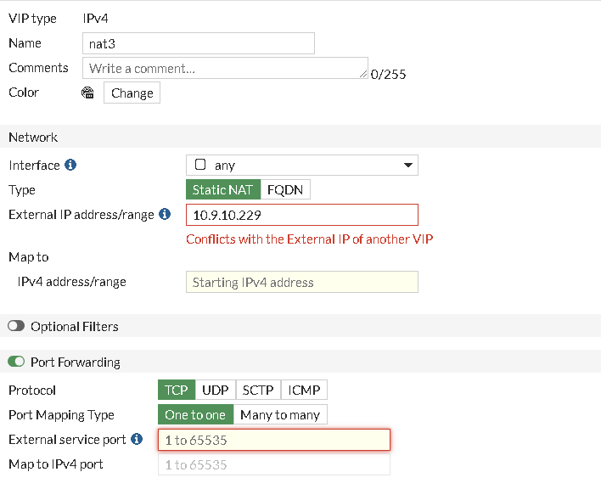The height and width of the screenshot is (489, 601).
Task: Click the External IP address field
Action: tap(301, 215)
